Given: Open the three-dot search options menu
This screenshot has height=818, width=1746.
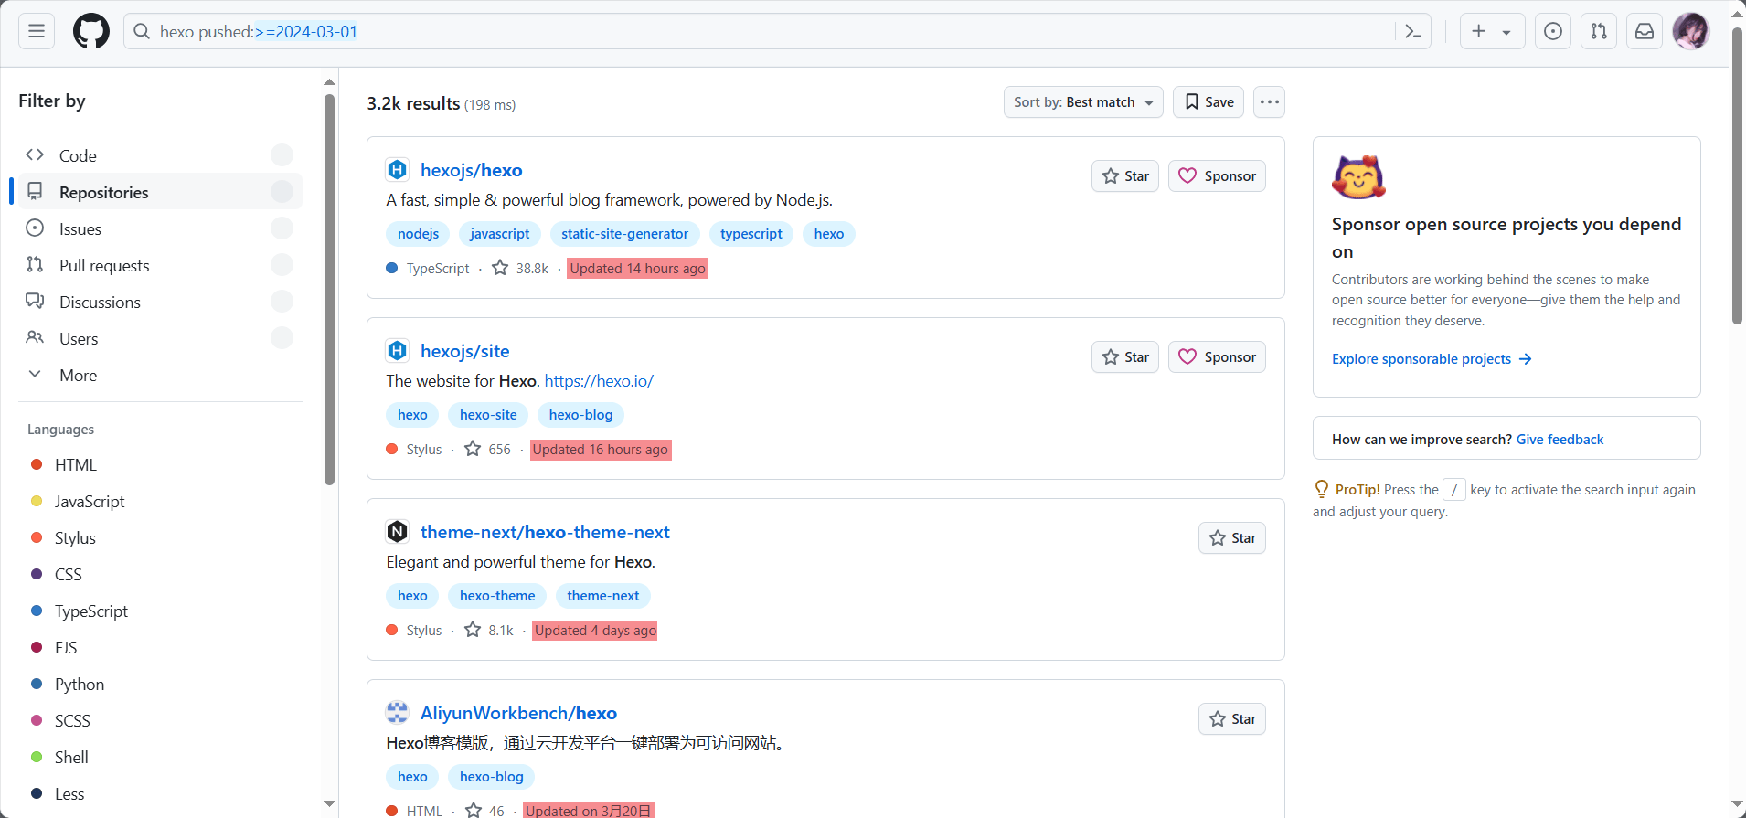Looking at the screenshot, I should click(1269, 102).
